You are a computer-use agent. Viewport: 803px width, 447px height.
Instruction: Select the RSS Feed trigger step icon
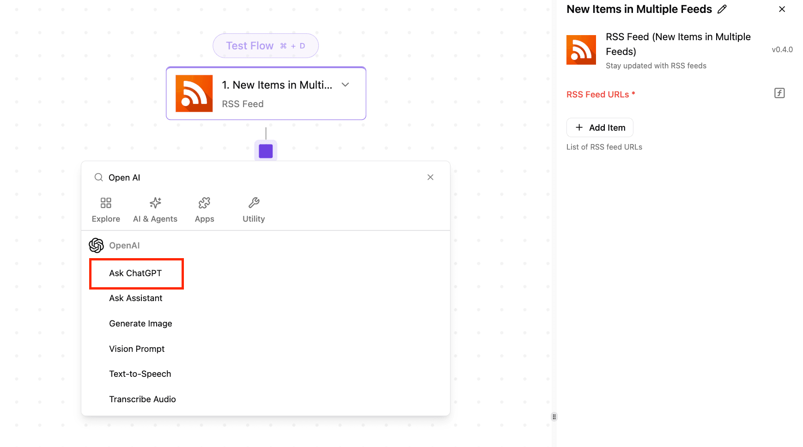tap(194, 93)
